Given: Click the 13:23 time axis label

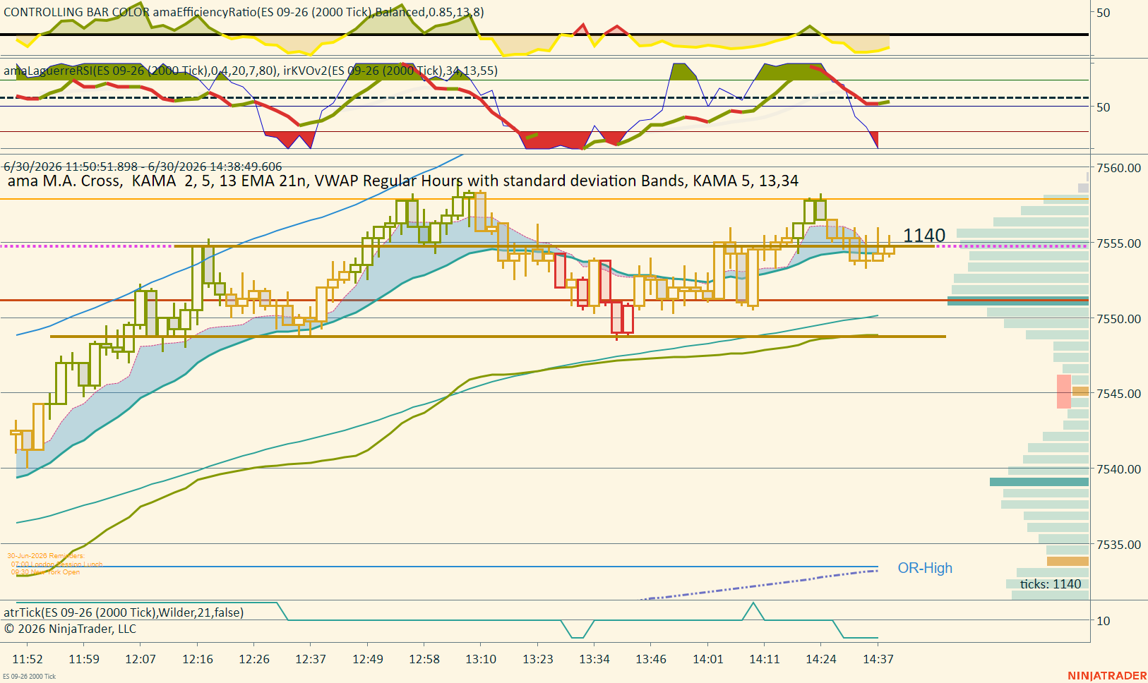Looking at the screenshot, I should (538, 659).
